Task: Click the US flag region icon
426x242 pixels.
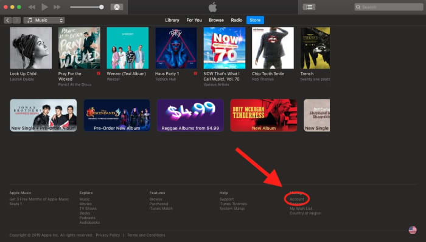Action: pos(413,230)
